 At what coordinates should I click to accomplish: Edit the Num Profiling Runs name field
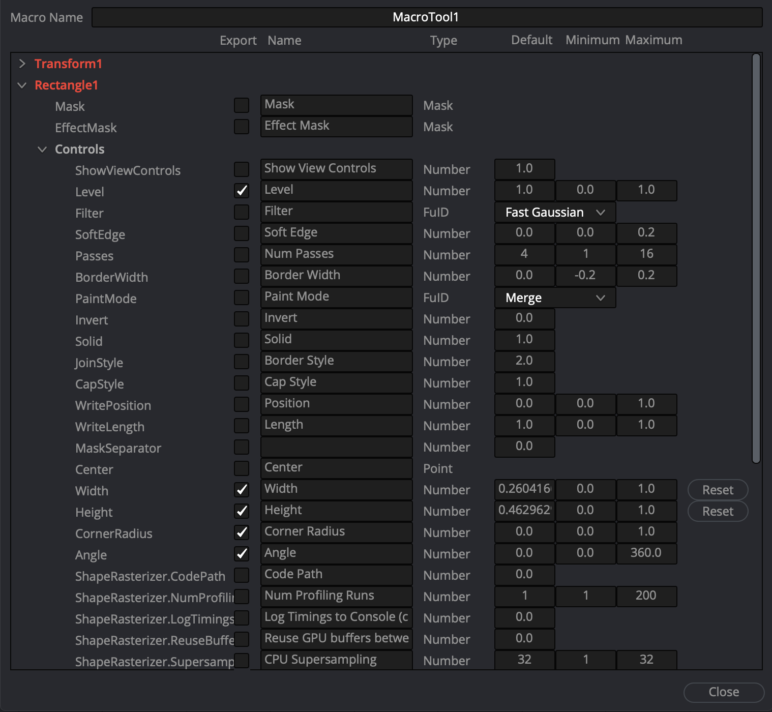(336, 597)
